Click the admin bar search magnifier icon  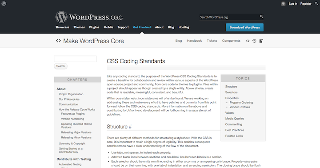click(316, 4)
